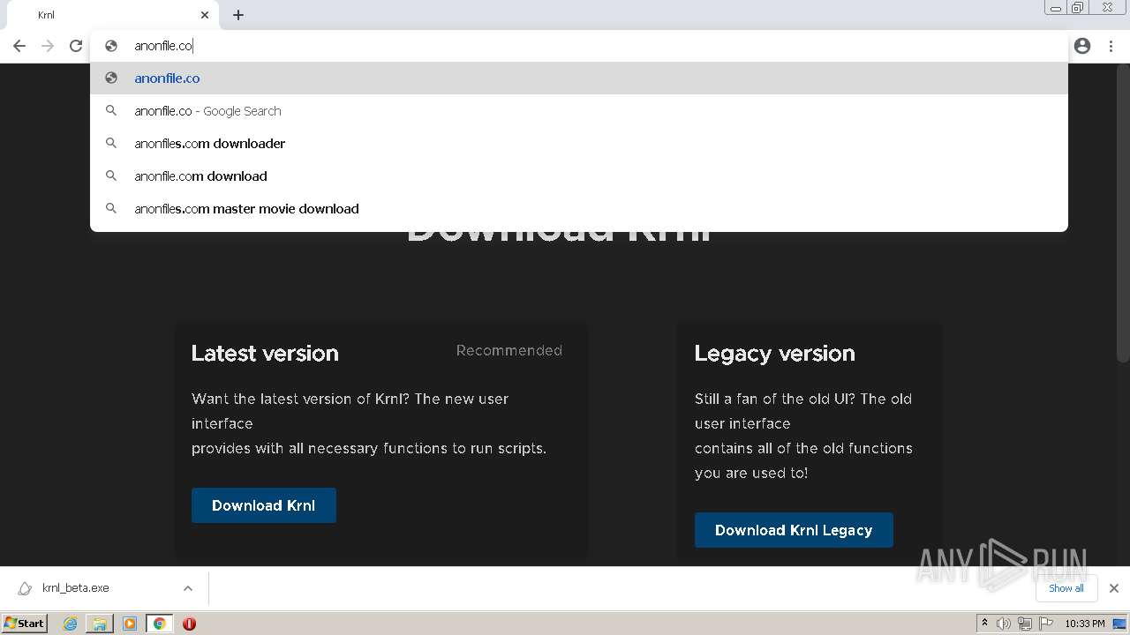
Task: Reload the current page
Action: (76, 46)
